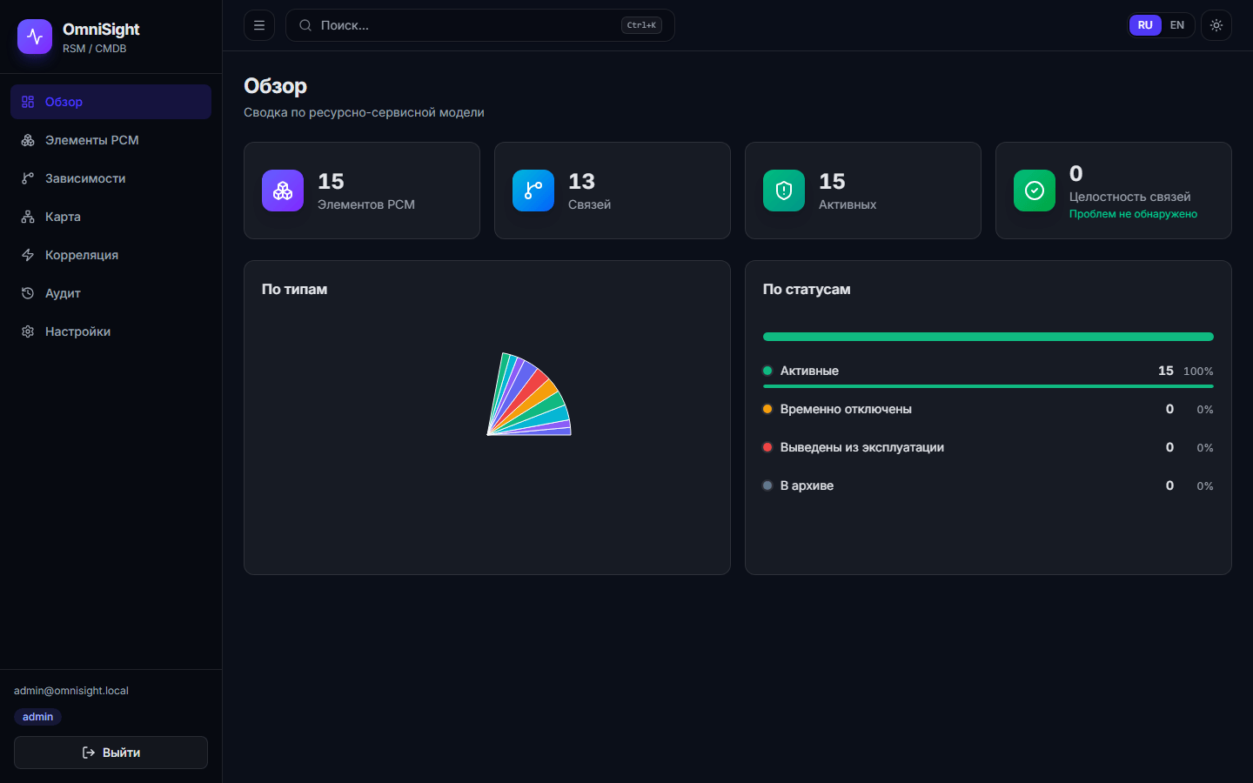Screen dimensions: 1253x783
Task: Click the Ctrl+K shortcut badge
Action: [x=641, y=25]
